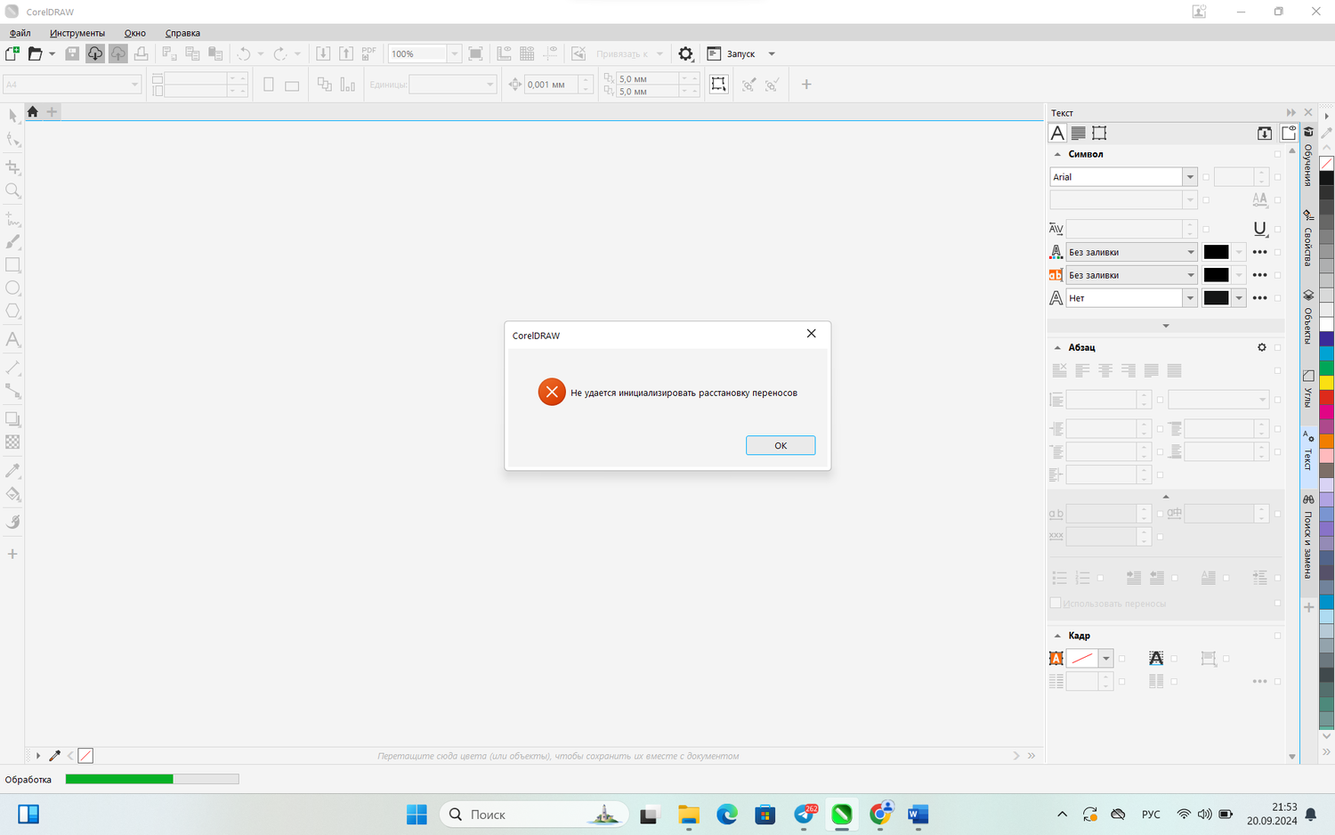Screen dimensions: 1335x835
Task: Open the Arial font dropdown
Action: (x=1189, y=177)
